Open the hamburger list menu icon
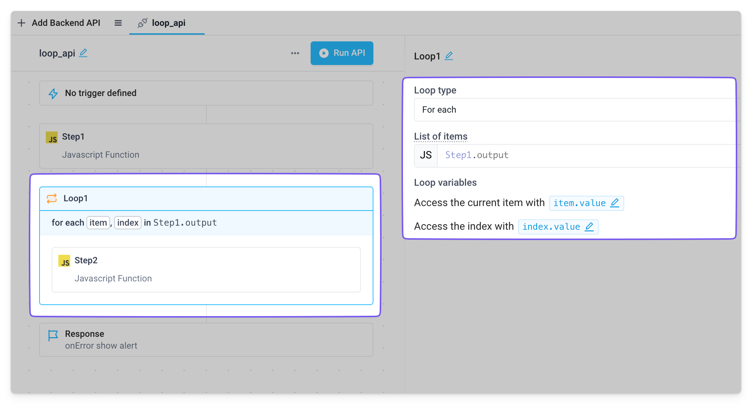Screen dimensions: 752x404 (x=118, y=23)
